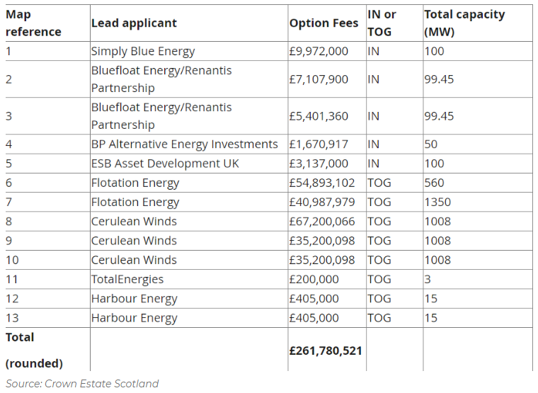The image size is (538, 393).
Task: Select the 'BP Alternative Energy Investments' cell
Action: 184,144
